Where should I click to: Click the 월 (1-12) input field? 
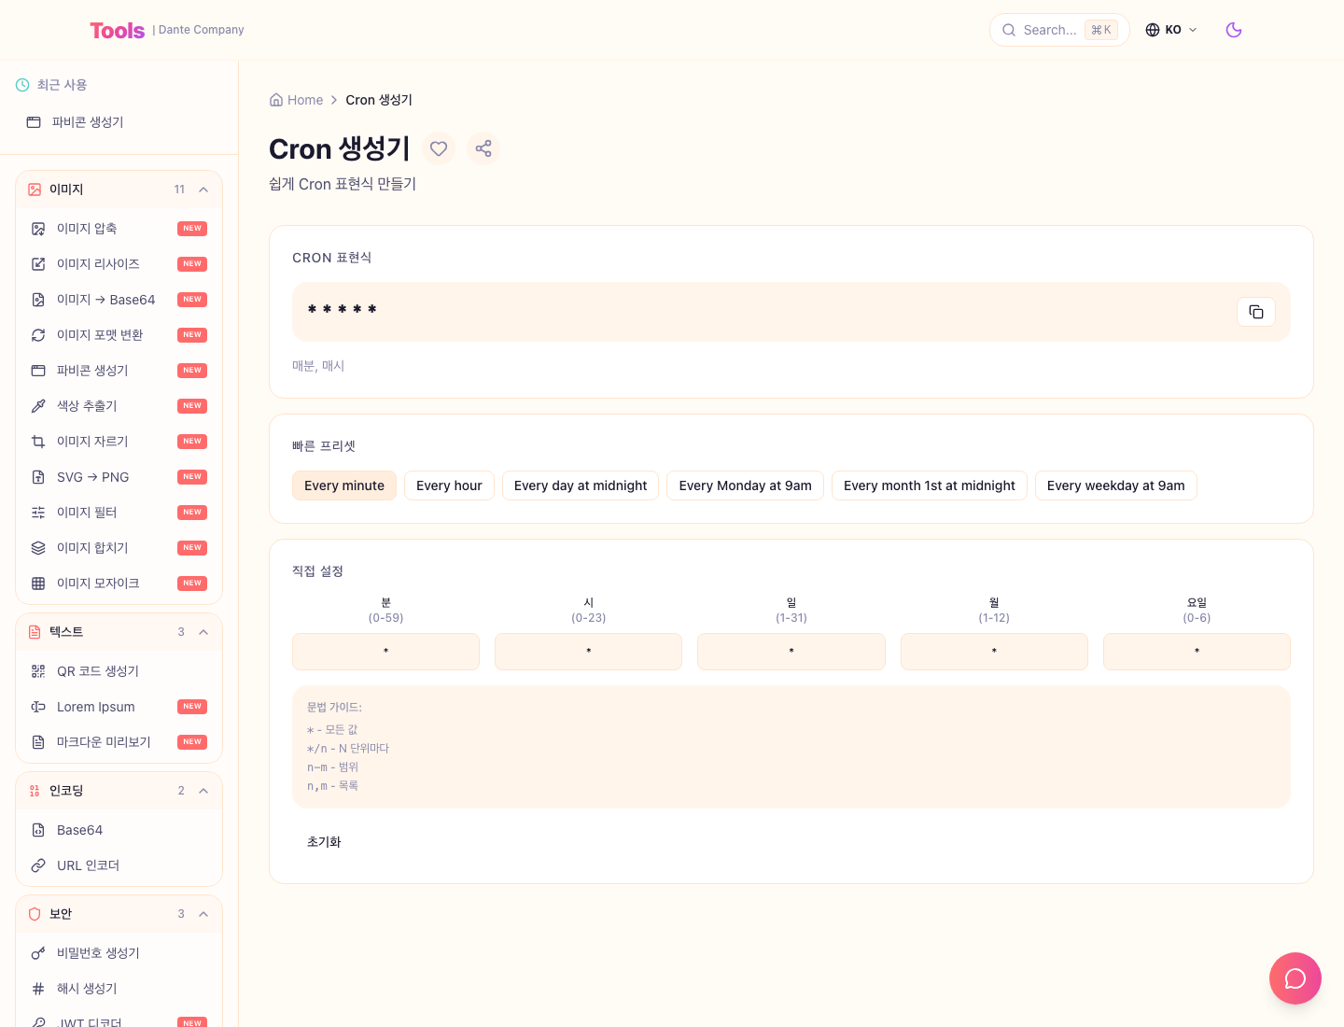coord(994,652)
